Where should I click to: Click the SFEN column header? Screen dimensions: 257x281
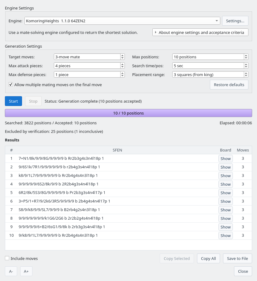pyautogui.click(x=117, y=150)
